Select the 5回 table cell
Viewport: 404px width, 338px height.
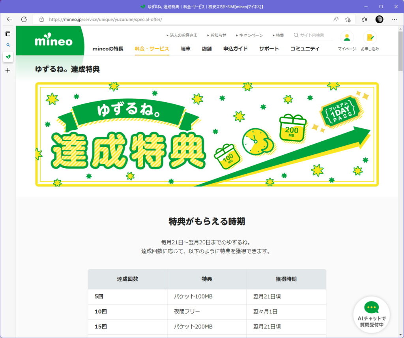click(127, 297)
